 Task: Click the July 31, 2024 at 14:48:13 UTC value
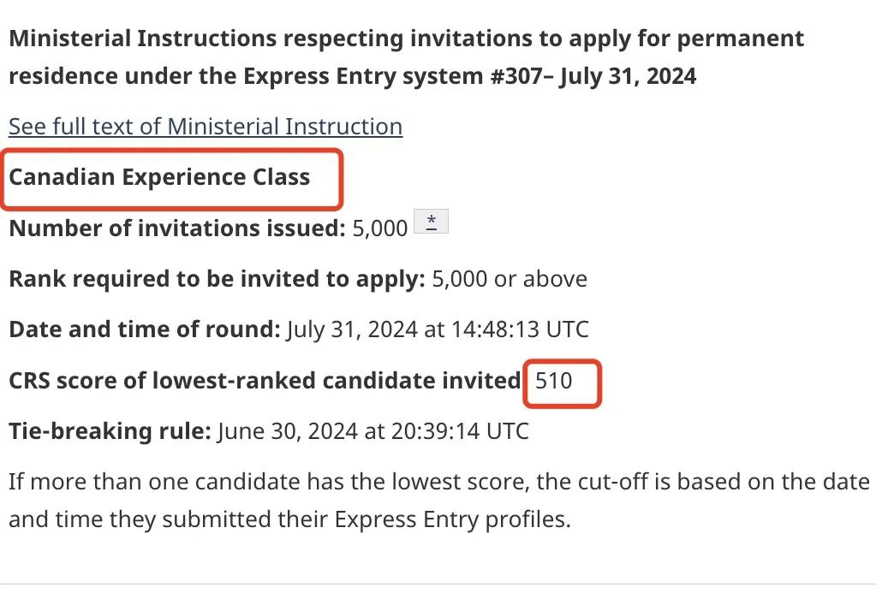[x=438, y=329]
